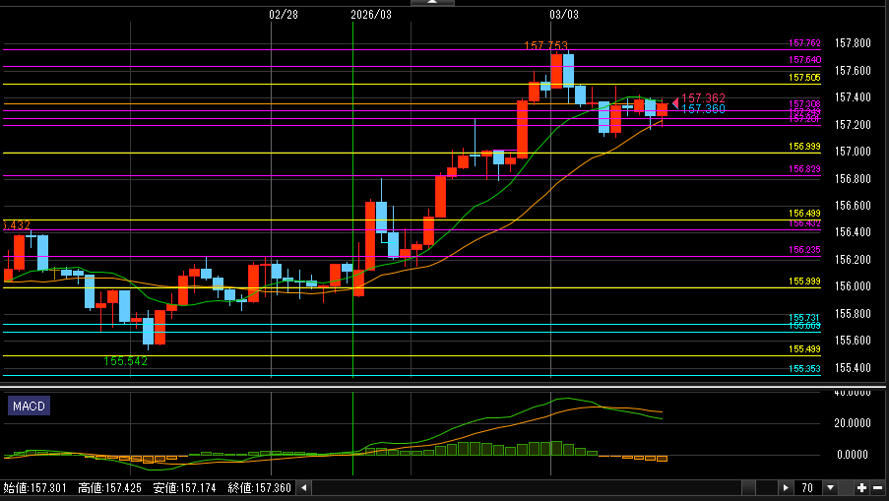Click the red current price arrow marker

pyautogui.click(x=674, y=101)
